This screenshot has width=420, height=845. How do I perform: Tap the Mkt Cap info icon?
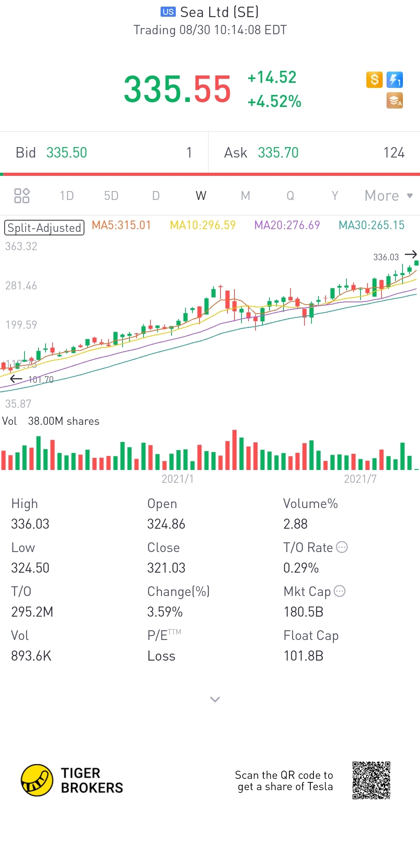pyautogui.click(x=339, y=591)
